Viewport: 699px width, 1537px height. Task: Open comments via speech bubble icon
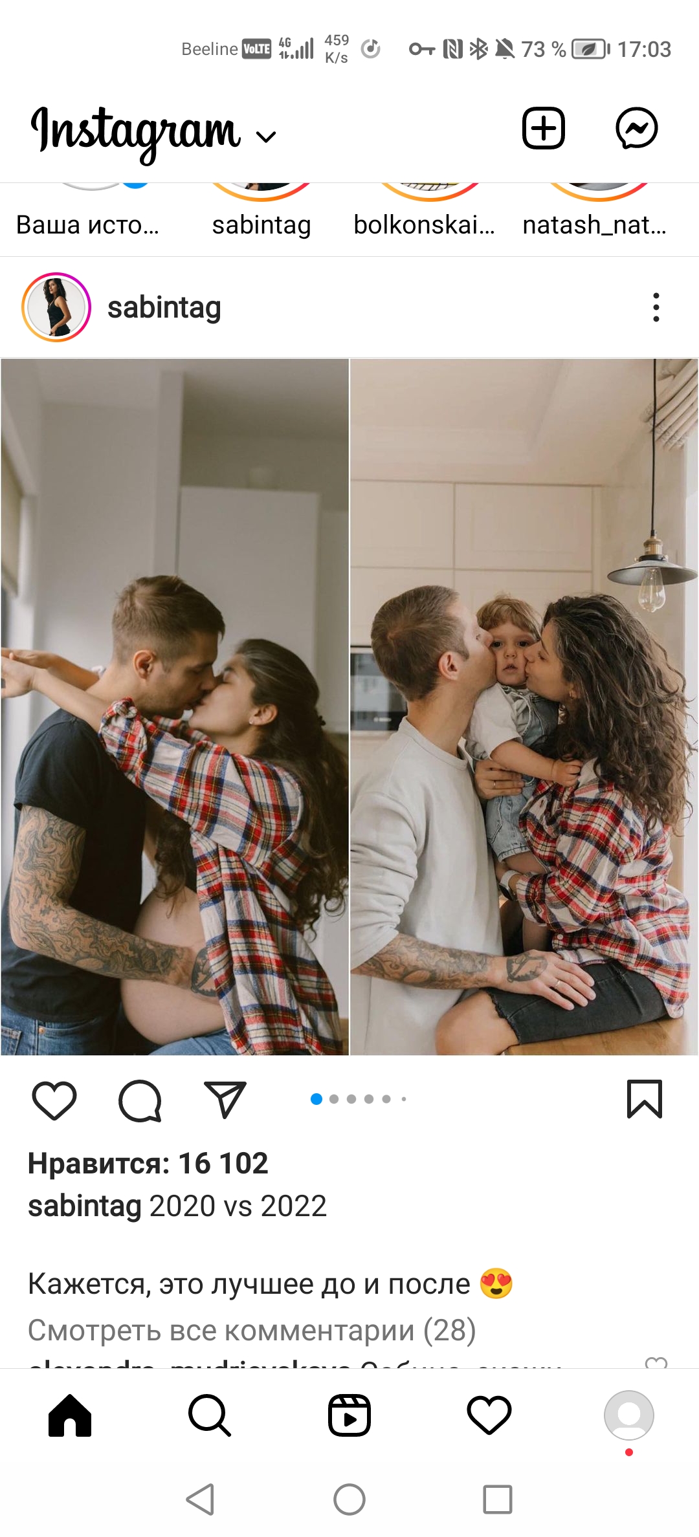click(140, 1100)
